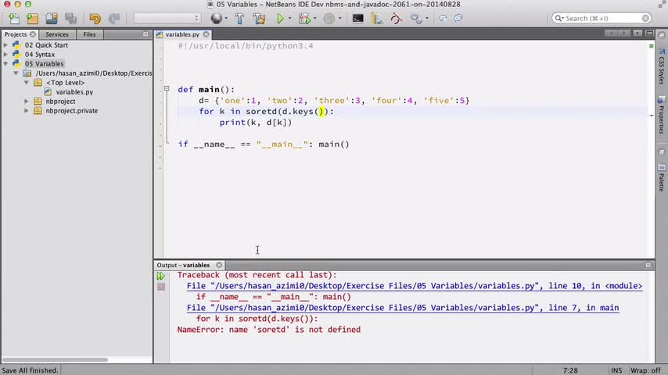668x375 pixels.
Task: Click the New File toolbar icon
Action: coord(13,18)
